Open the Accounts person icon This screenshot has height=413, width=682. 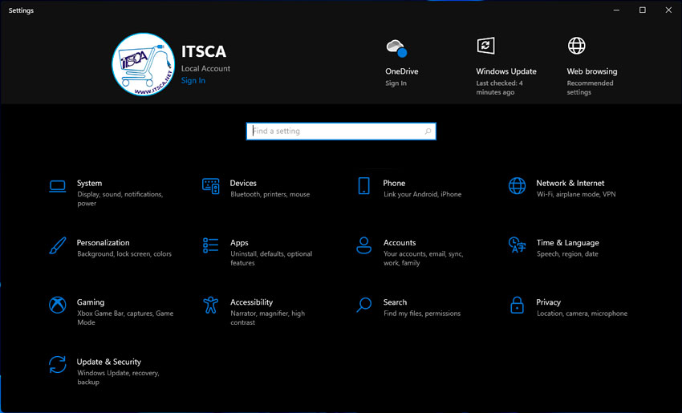coord(363,245)
